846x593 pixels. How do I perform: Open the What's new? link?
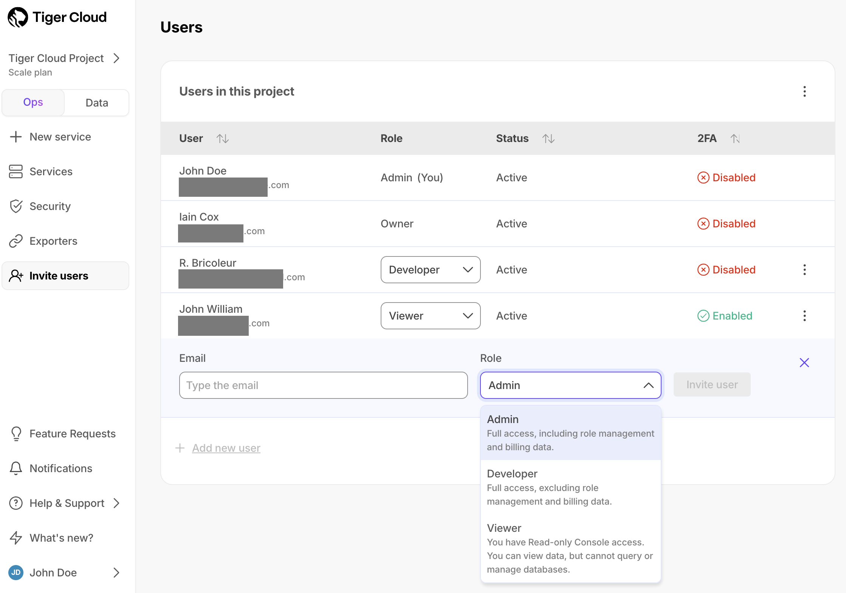click(x=61, y=538)
